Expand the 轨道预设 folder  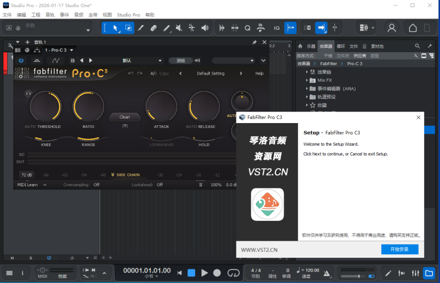(x=307, y=97)
